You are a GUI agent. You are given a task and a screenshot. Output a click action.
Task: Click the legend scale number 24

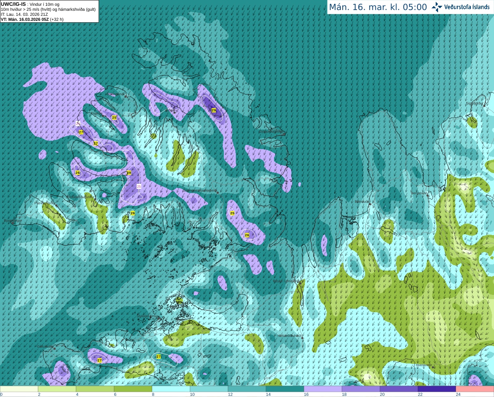(x=458, y=394)
